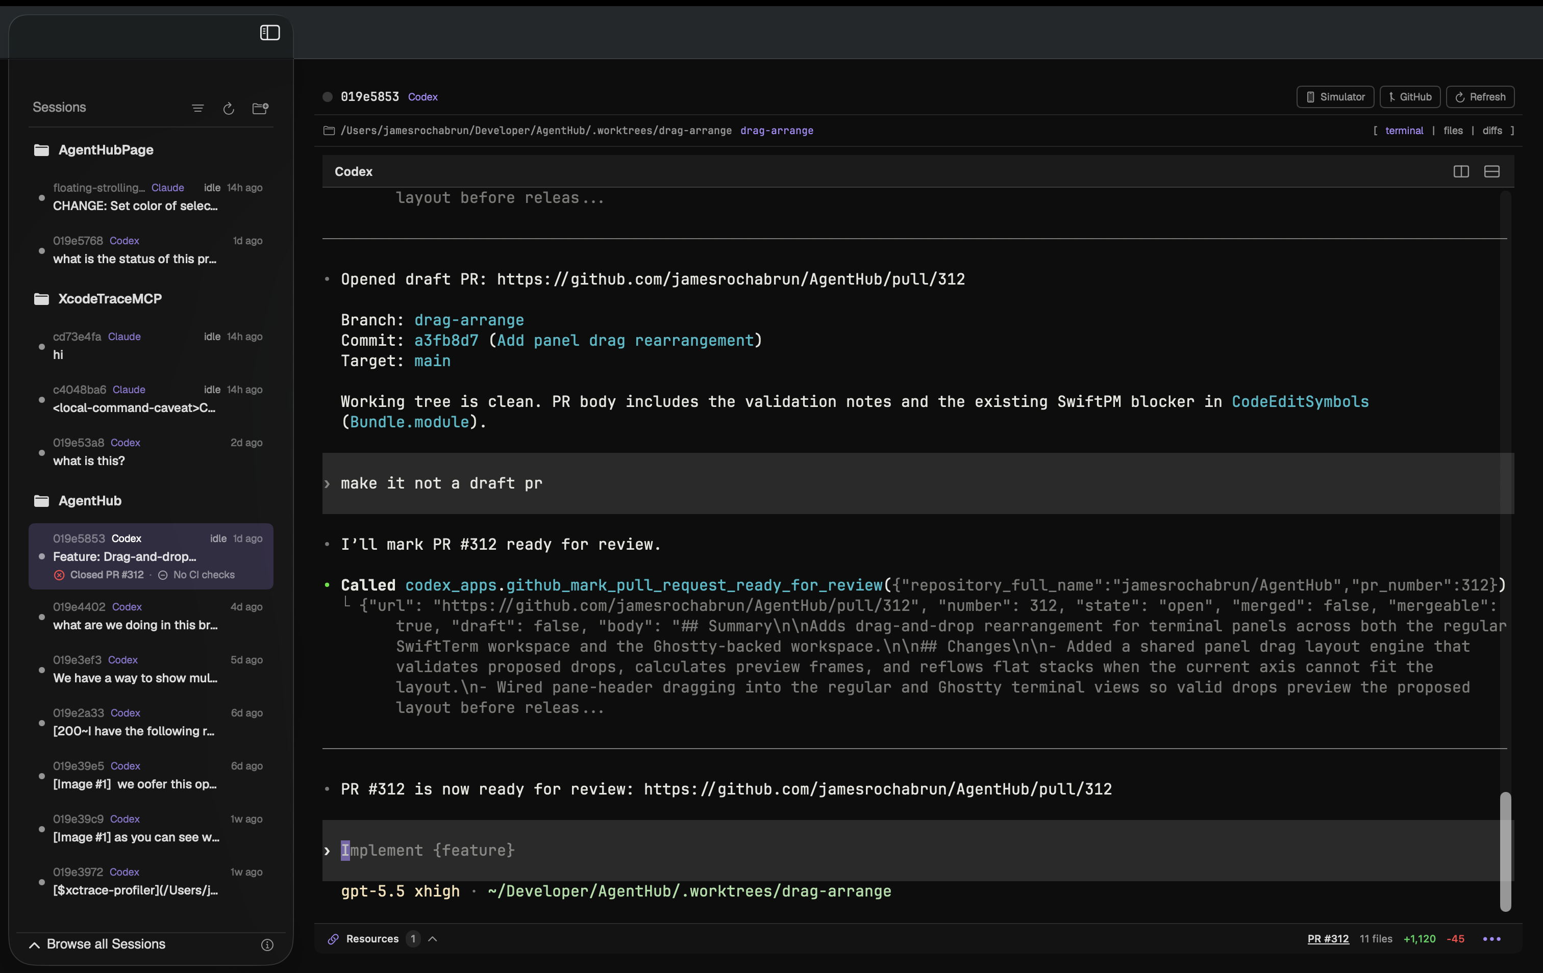Split Codex panel into stacked rows
This screenshot has width=1543, height=973.
[1492, 172]
